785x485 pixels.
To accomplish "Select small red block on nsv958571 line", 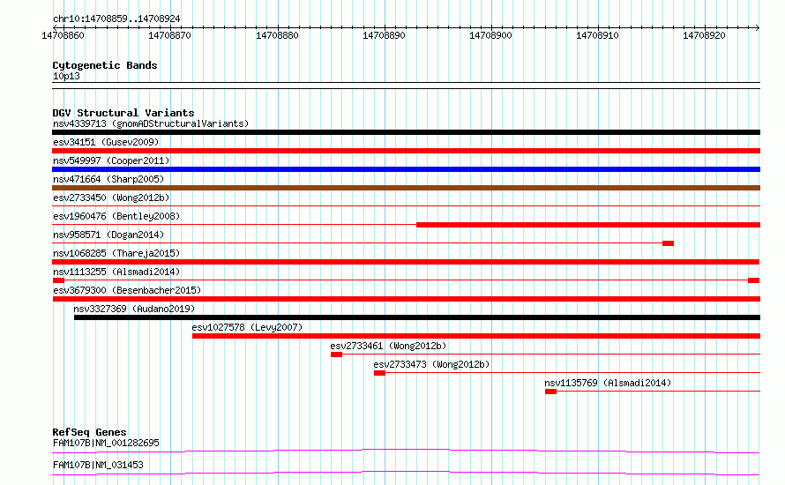I will pyautogui.click(x=668, y=243).
